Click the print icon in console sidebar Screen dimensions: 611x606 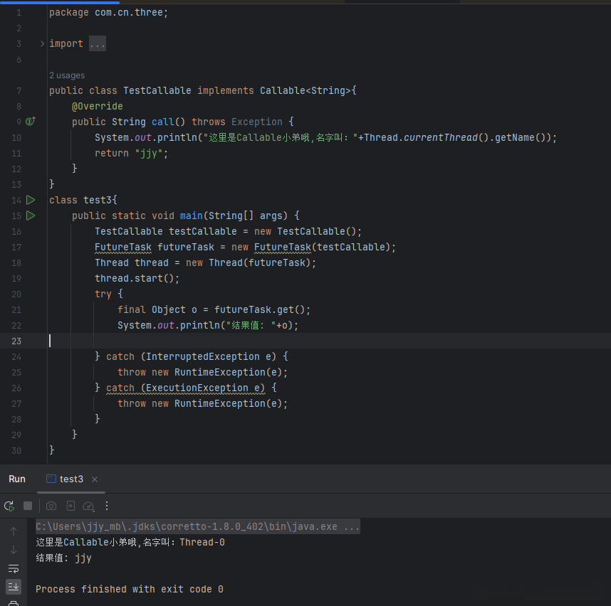[x=14, y=603]
